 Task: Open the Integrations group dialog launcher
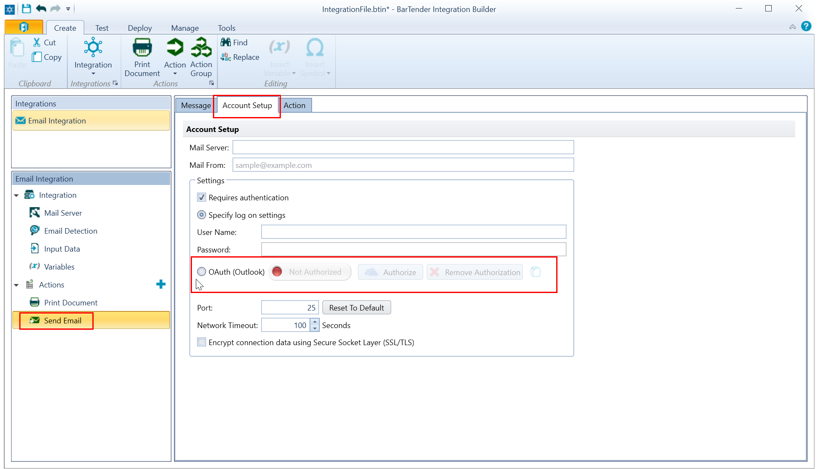point(115,83)
